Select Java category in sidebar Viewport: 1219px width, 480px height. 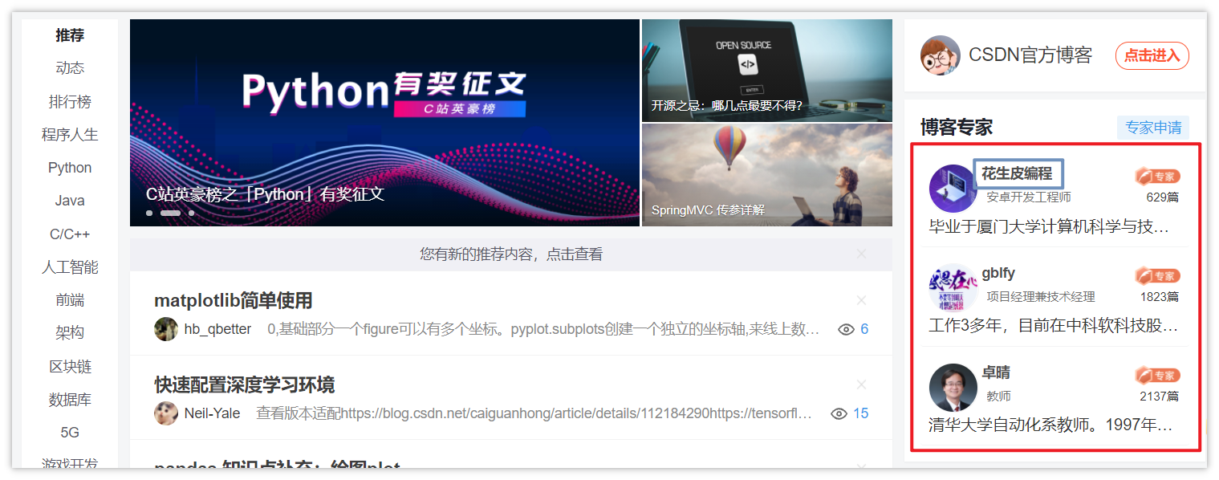70,201
